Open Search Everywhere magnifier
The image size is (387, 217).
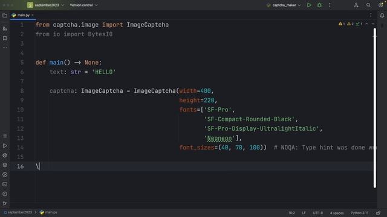pos(368,5)
